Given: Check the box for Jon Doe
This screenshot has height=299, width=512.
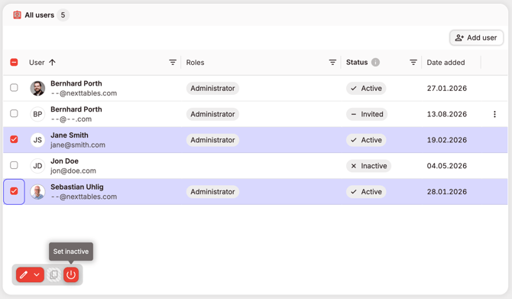Looking at the screenshot, I should click(x=14, y=165).
